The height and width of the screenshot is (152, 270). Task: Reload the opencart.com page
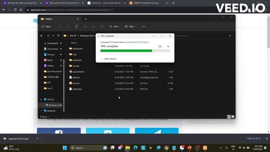coord(15,10)
